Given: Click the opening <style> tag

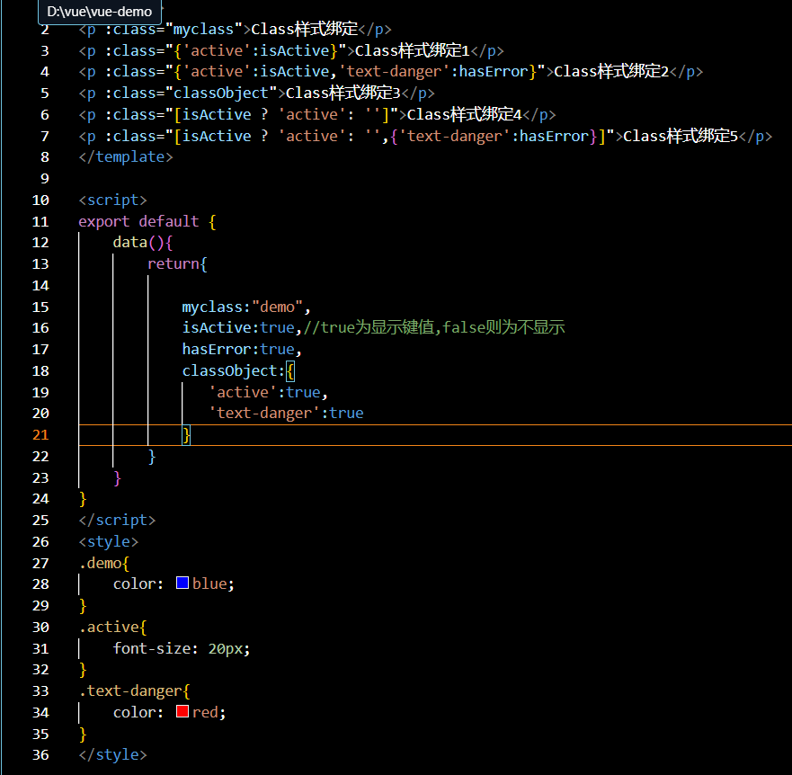Looking at the screenshot, I should (109, 541).
